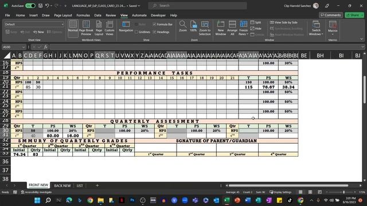Switch to Page Break view in status bar
The height and width of the screenshot is (206, 367).
coord(319,192)
